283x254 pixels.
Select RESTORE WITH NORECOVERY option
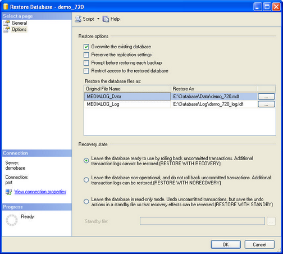[x=86, y=180]
